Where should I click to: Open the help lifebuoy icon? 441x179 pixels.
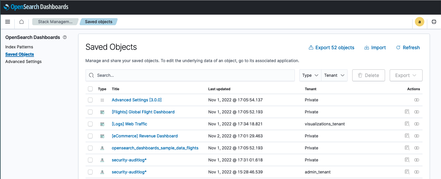click(x=434, y=22)
